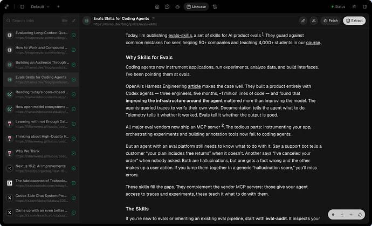372x226 pixels.
Task: Toggle green check on Next.js 16.2 link
Action: click(x=74, y=168)
